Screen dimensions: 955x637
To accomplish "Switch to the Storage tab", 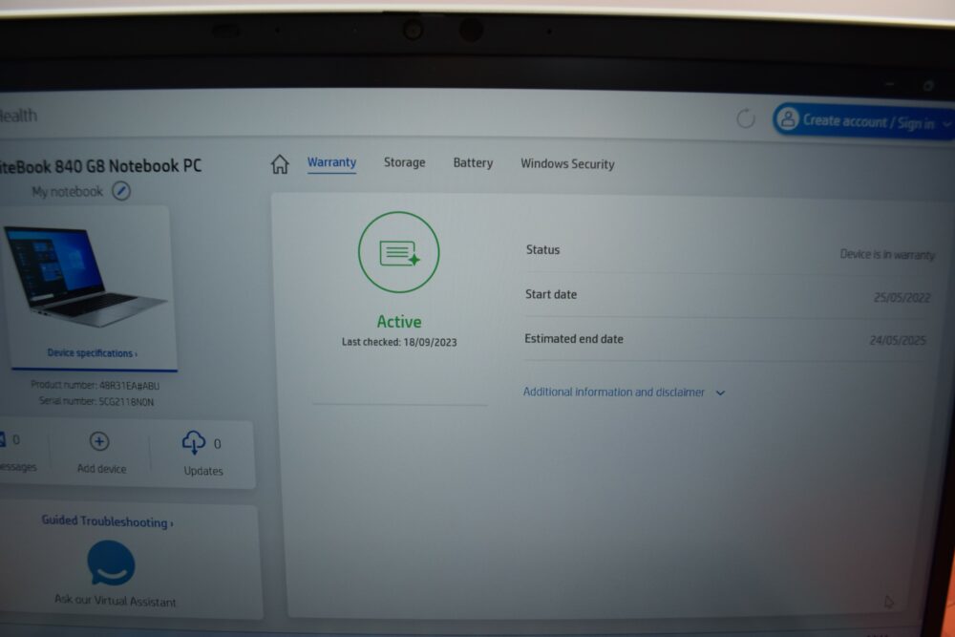I will pyautogui.click(x=404, y=162).
